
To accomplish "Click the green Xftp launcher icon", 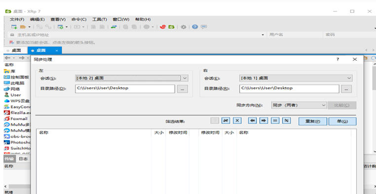I will point(171,27).
